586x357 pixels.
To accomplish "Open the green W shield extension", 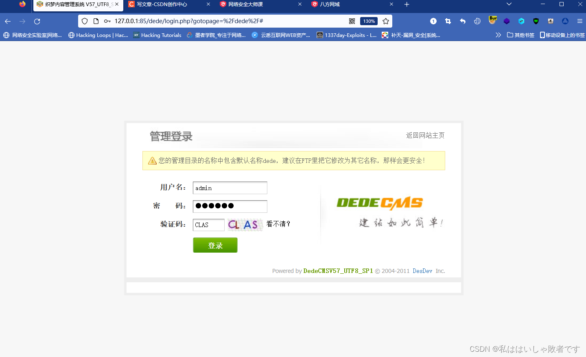I will (536, 21).
